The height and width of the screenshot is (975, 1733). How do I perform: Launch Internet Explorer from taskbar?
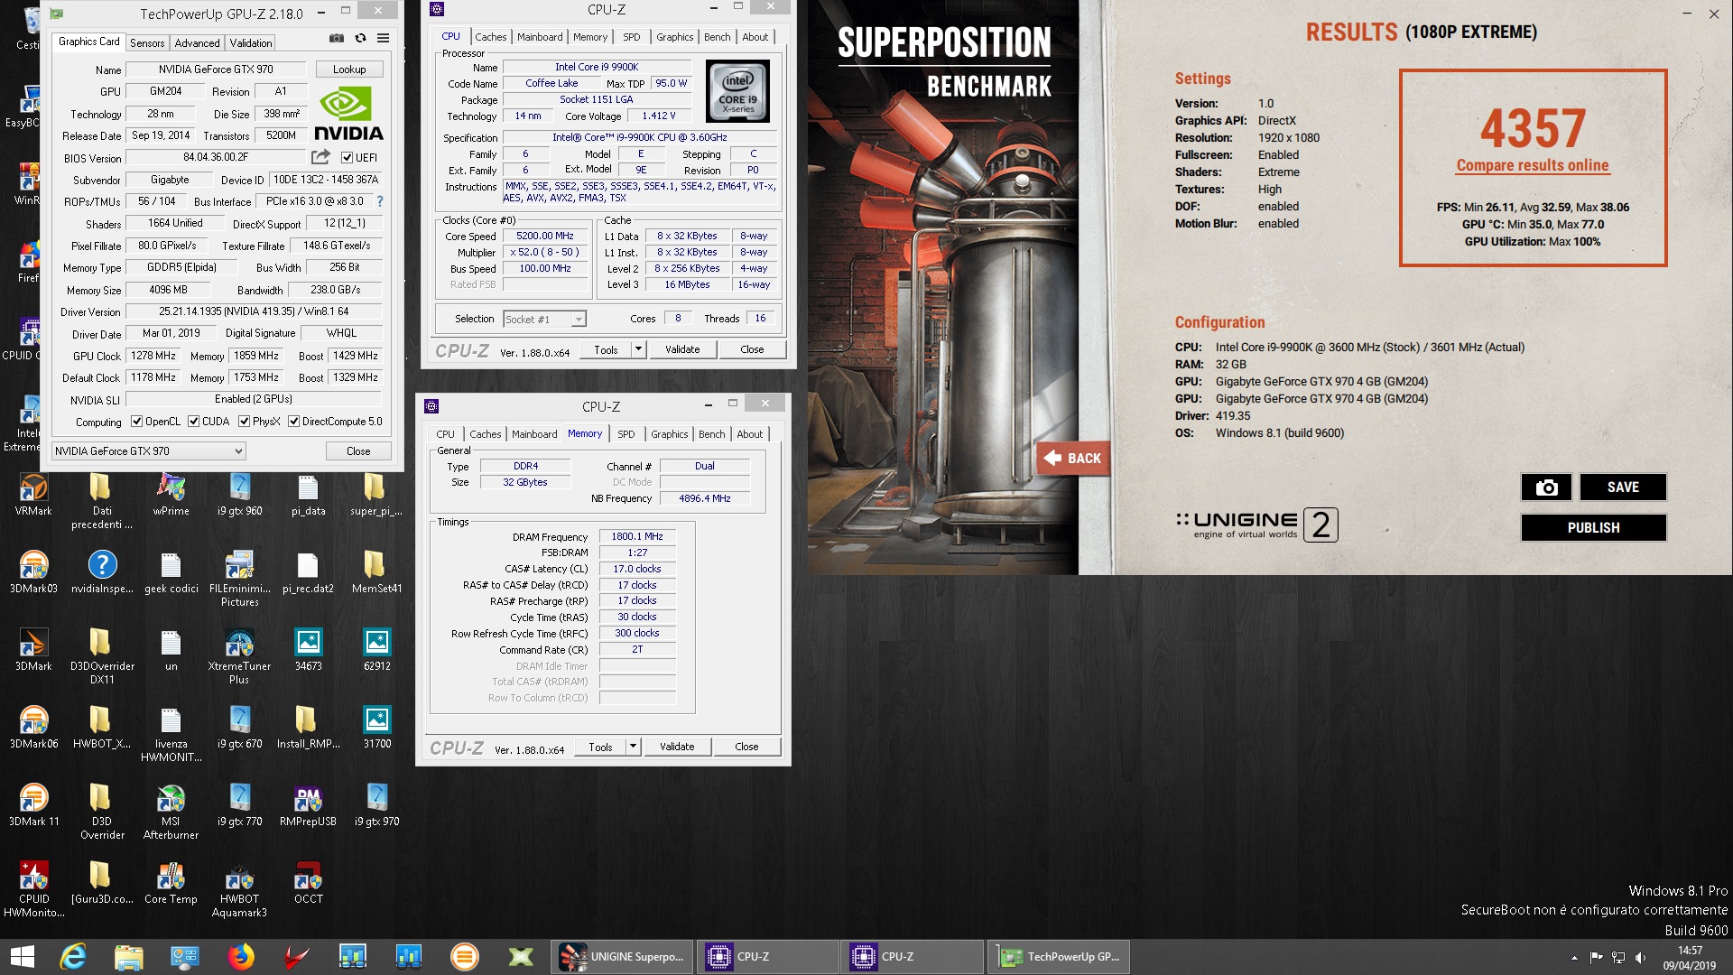click(72, 957)
